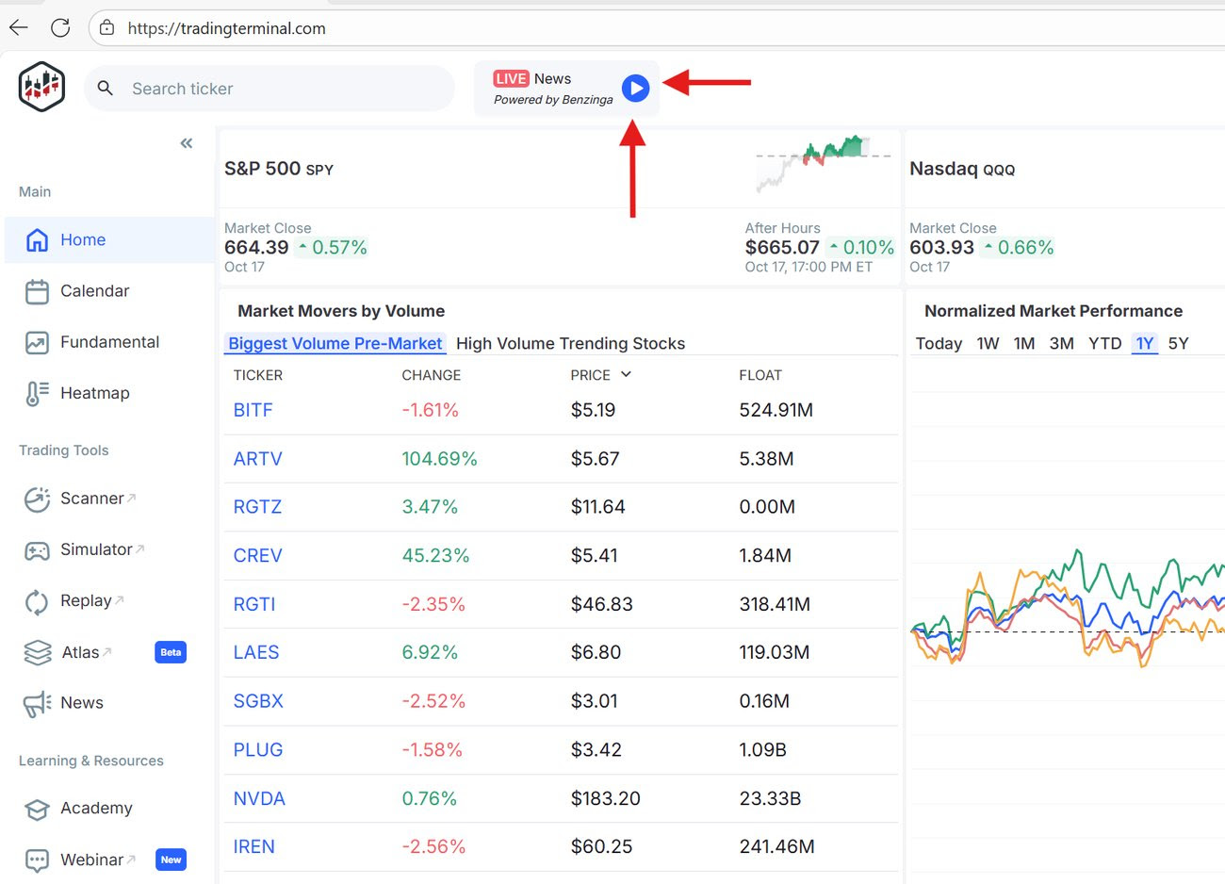The image size is (1225, 884).
Task: Click the Trading Terminal logo icon
Action: click(41, 87)
